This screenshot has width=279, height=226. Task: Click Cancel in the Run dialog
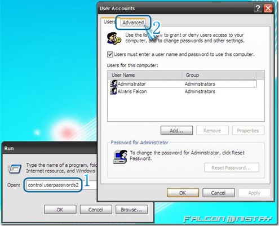pos(96,210)
